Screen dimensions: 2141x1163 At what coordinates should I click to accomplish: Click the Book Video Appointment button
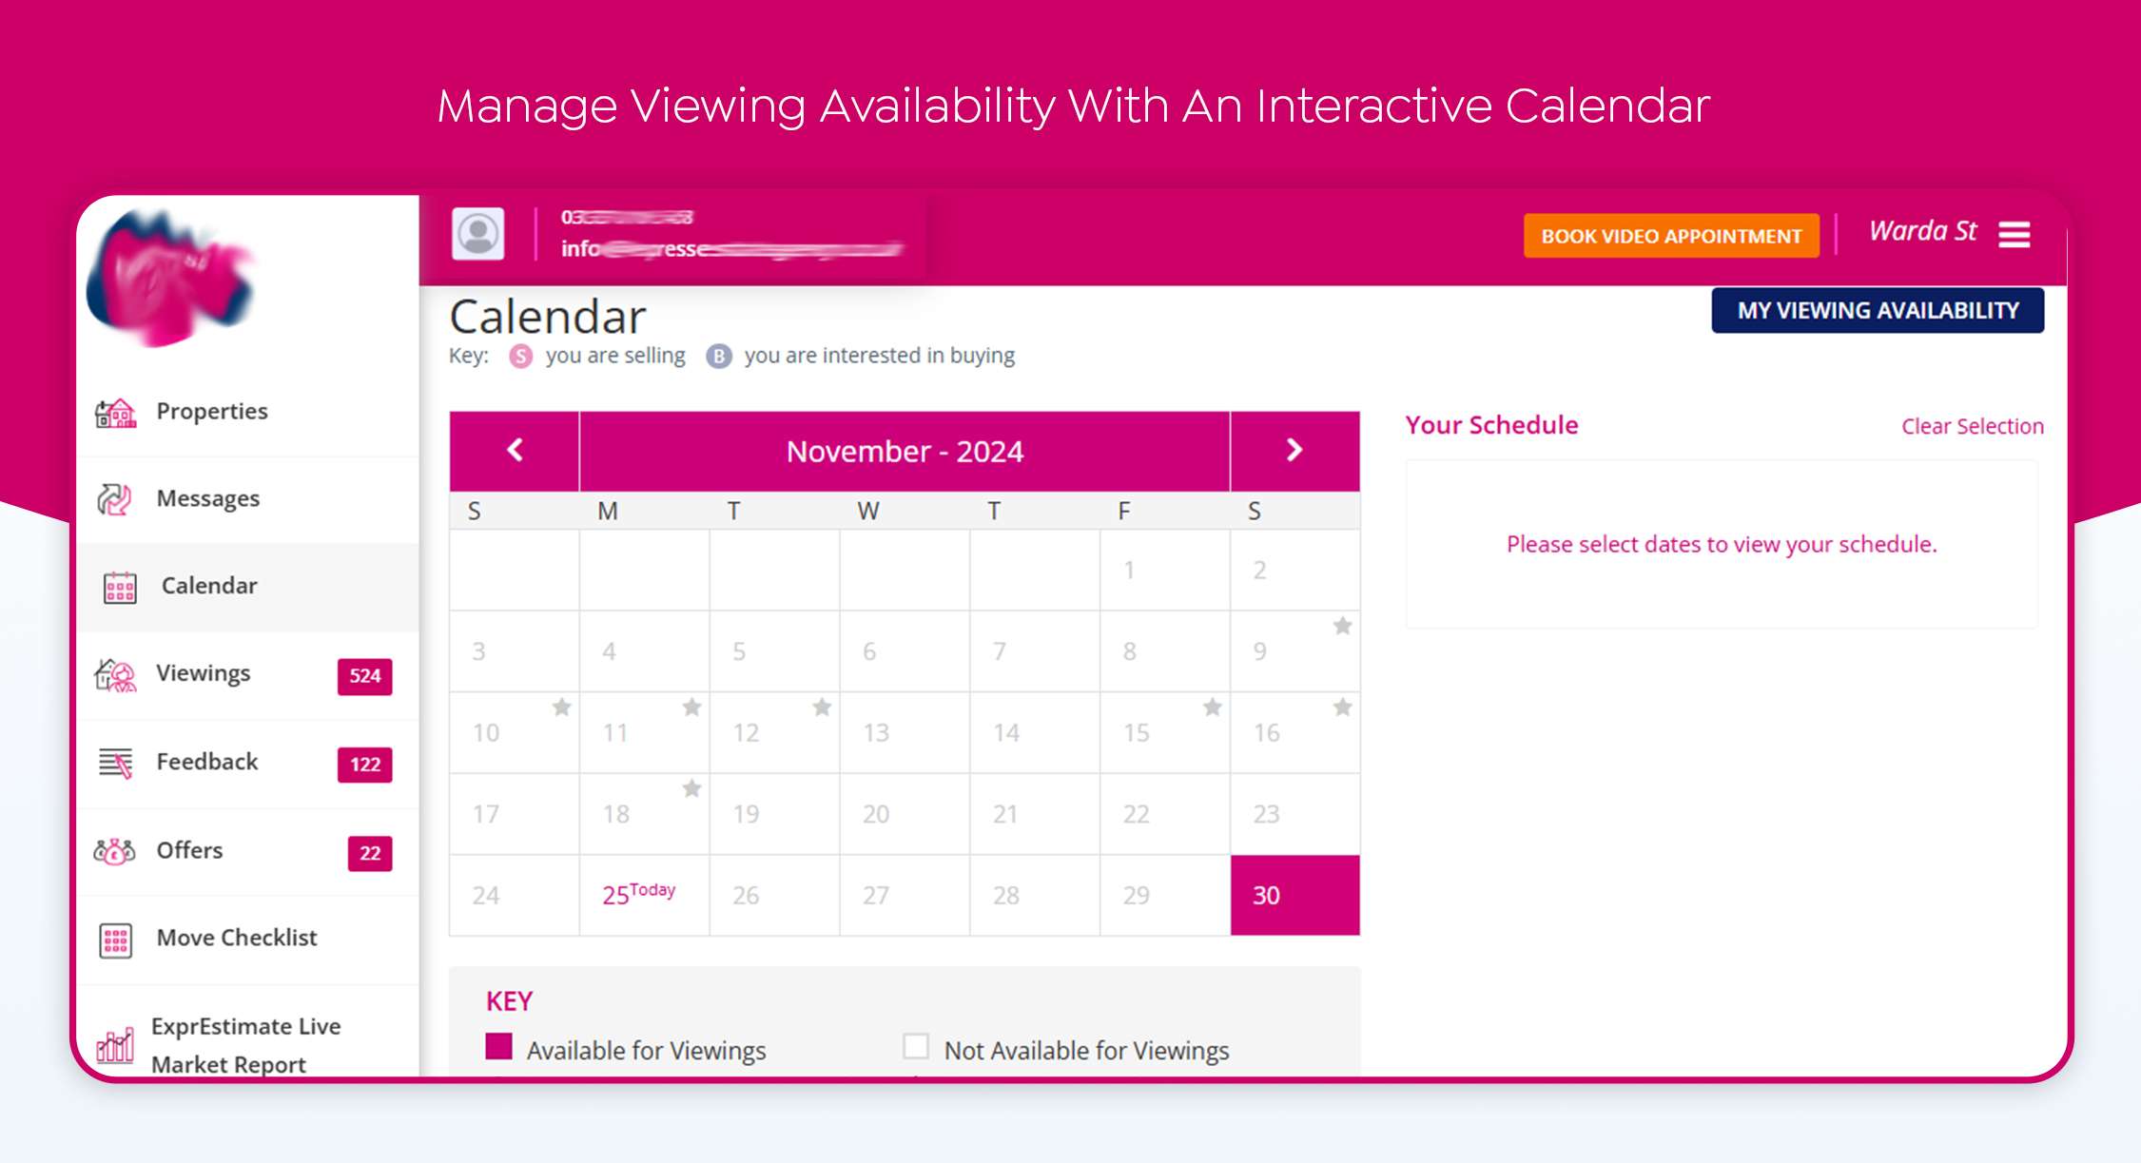(x=1671, y=236)
